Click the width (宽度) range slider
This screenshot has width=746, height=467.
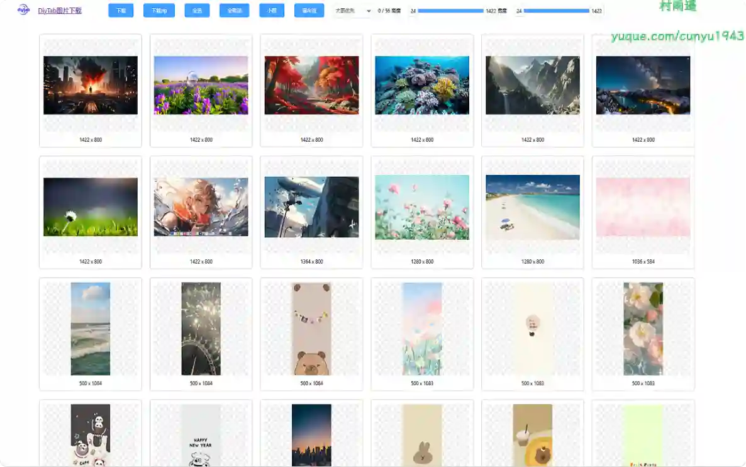tap(450, 11)
